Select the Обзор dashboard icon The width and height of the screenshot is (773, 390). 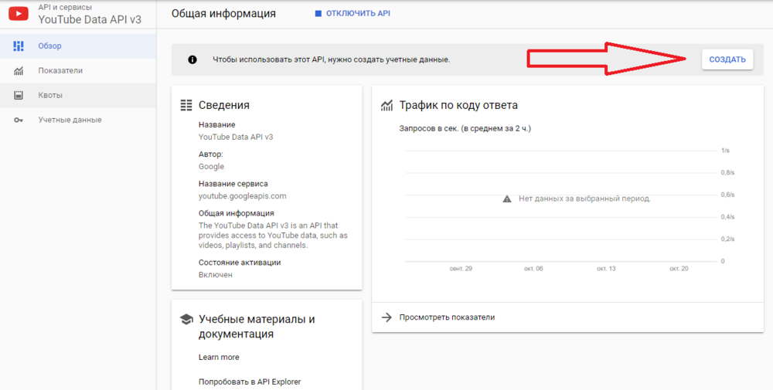19,46
